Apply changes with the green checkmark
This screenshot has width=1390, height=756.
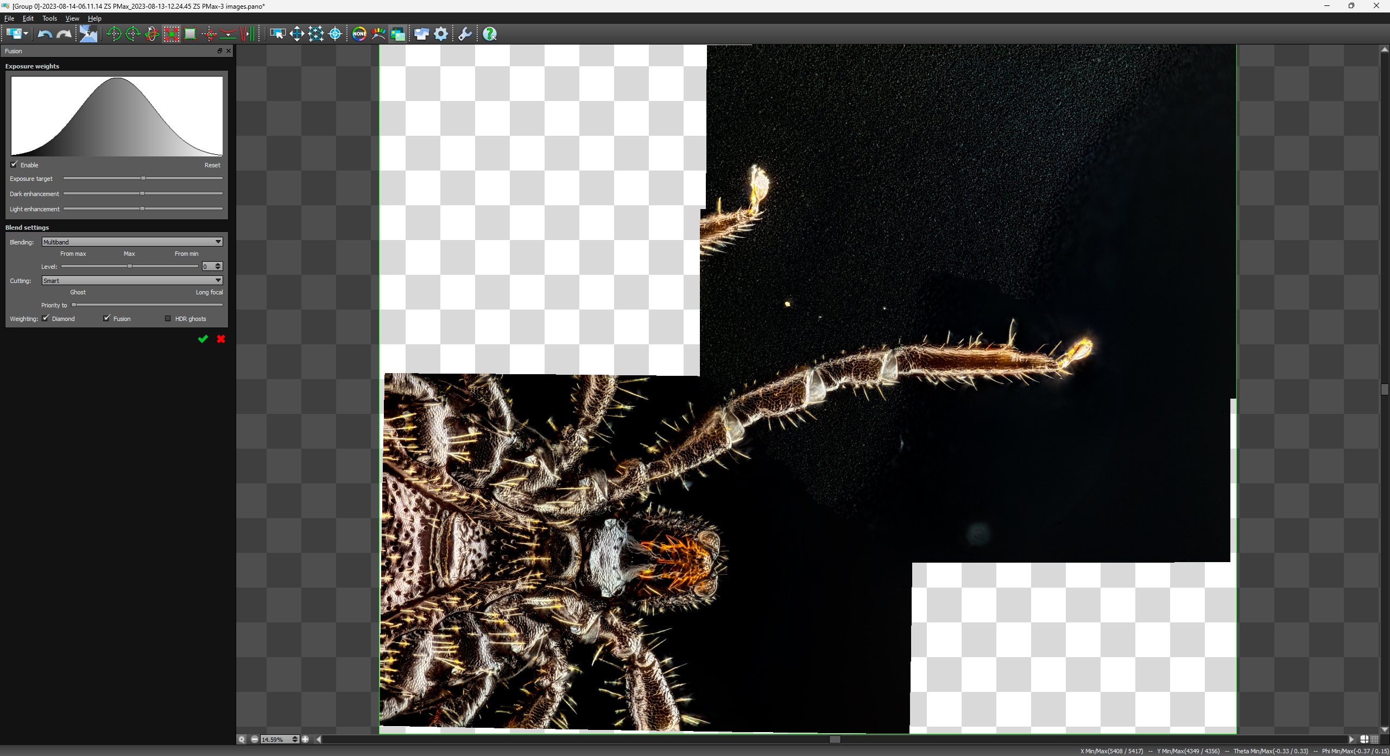click(x=203, y=339)
